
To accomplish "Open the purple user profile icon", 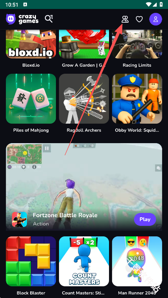I will click(x=155, y=19).
